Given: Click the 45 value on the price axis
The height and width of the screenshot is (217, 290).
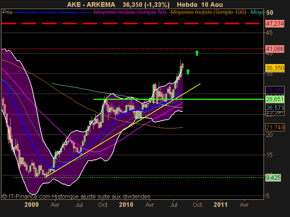Looking at the screenshot, I should [x=269, y=33].
